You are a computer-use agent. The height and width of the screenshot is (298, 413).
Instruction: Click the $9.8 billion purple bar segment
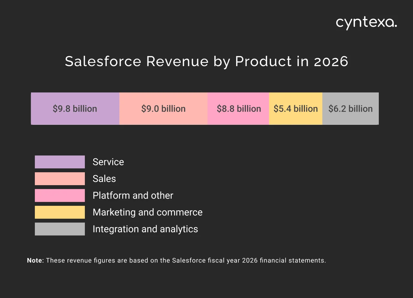click(x=75, y=108)
